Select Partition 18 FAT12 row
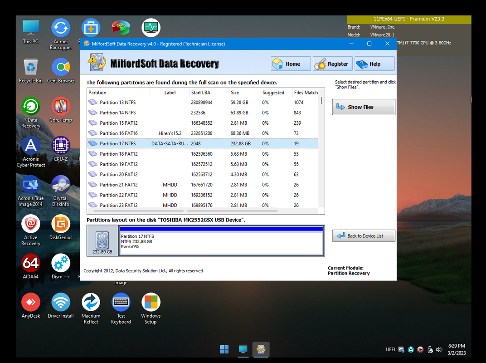486x363 pixels. [x=203, y=154]
